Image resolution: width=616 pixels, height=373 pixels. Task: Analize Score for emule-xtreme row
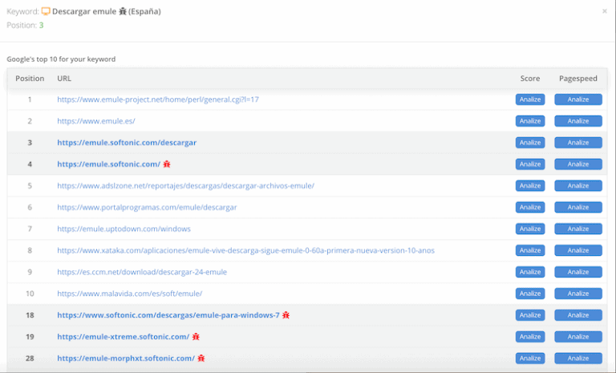pos(530,337)
